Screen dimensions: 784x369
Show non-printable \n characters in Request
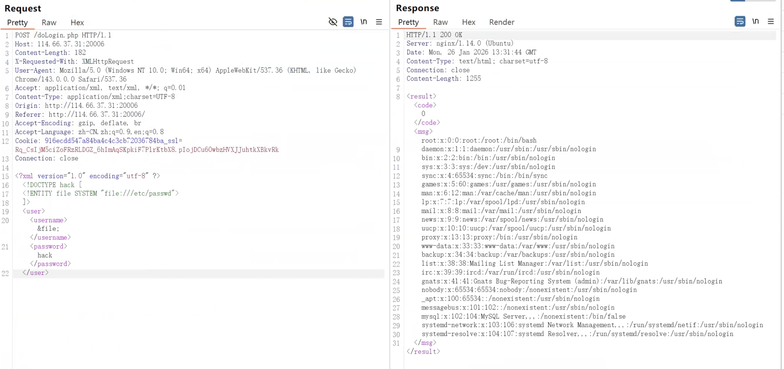[x=364, y=22]
